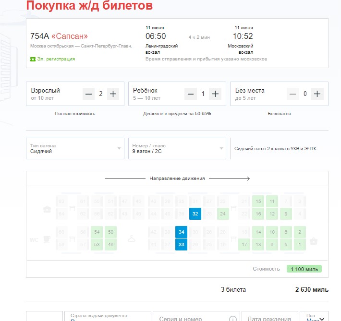Screen dimensions: 341x321
Task: Increase adult passenger count with plus
Action: [x=113, y=94]
